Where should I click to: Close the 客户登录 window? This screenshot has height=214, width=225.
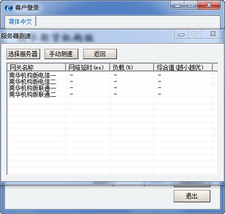(x=209, y=5)
